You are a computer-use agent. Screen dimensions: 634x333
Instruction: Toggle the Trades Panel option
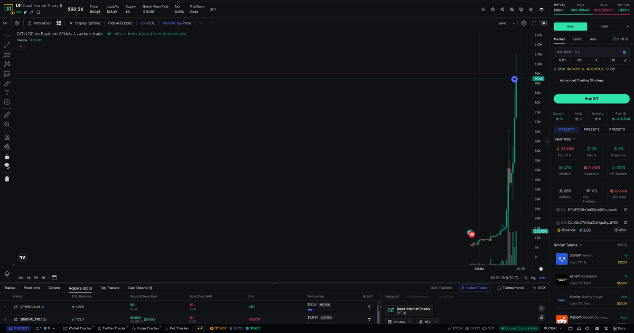pos(510,288)
